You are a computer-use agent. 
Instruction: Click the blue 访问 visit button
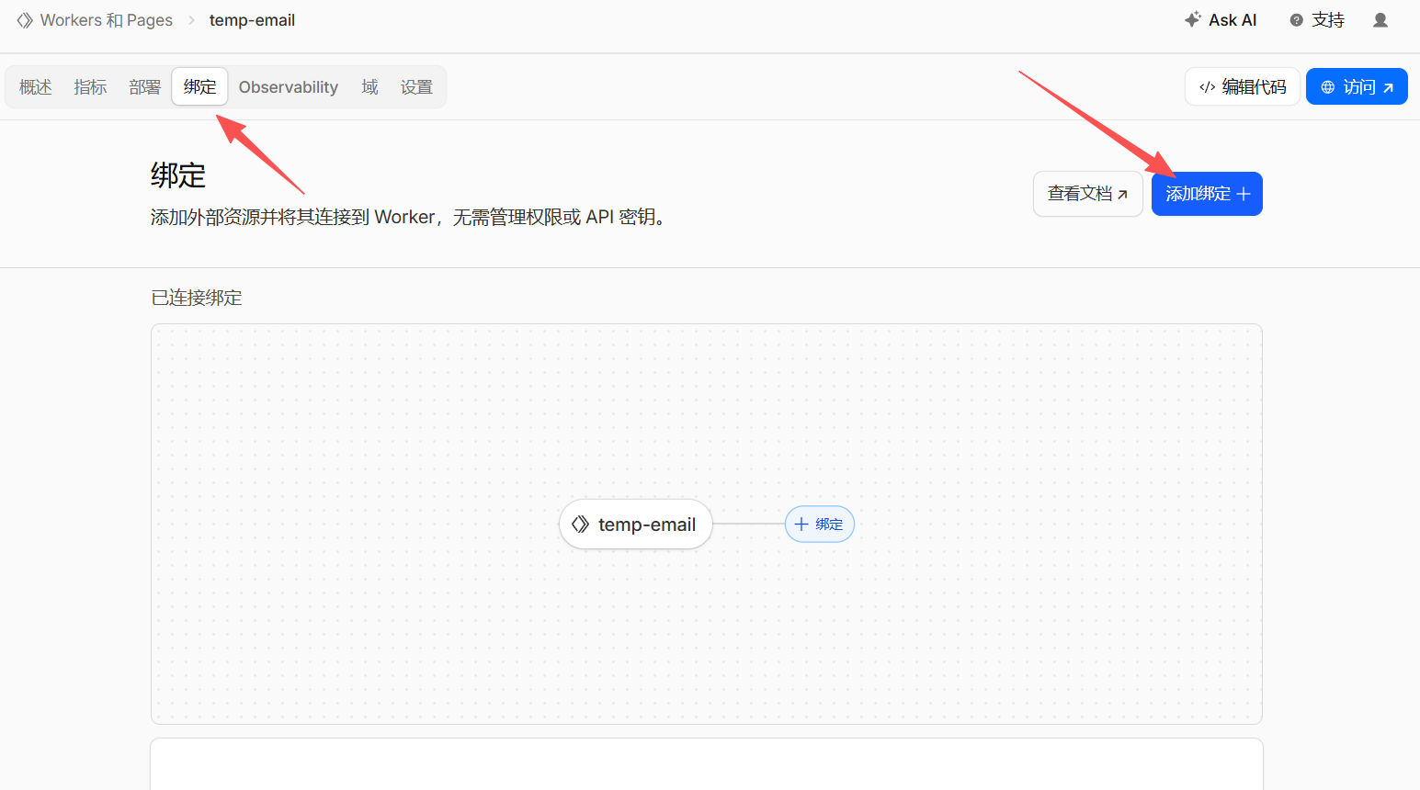coord(1357,86)
